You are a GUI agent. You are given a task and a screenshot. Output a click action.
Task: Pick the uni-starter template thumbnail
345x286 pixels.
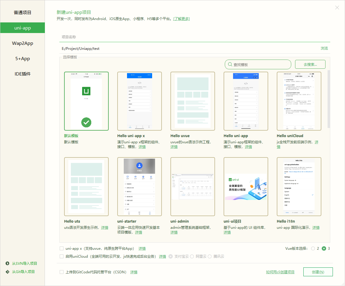click(139, 187)
